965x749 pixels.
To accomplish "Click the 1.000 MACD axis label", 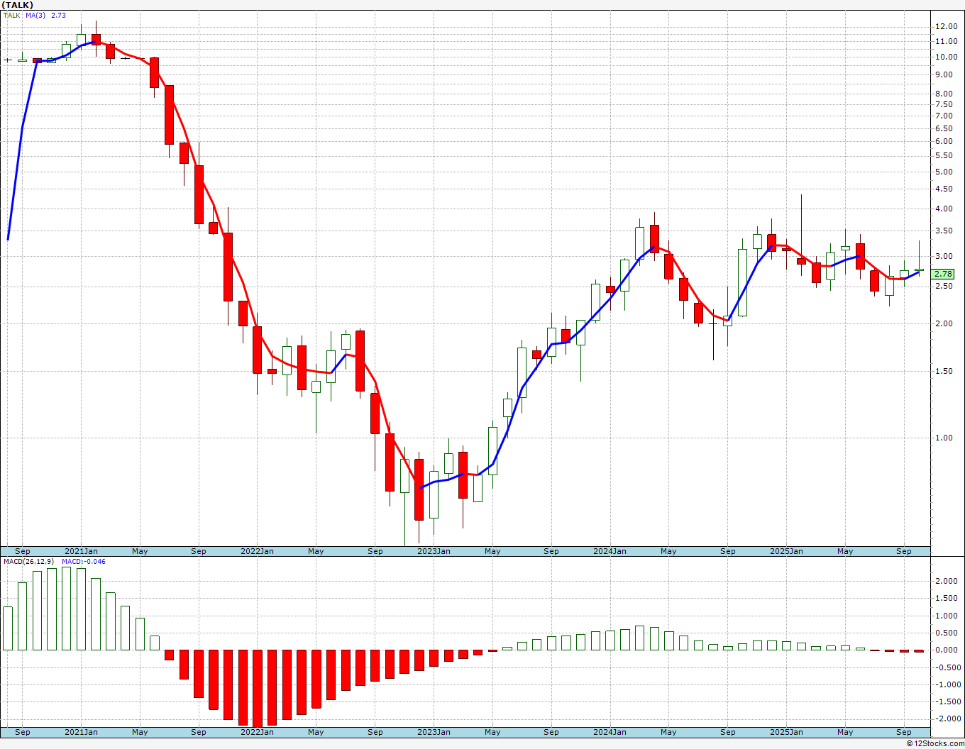I will [x=947, y=616].
